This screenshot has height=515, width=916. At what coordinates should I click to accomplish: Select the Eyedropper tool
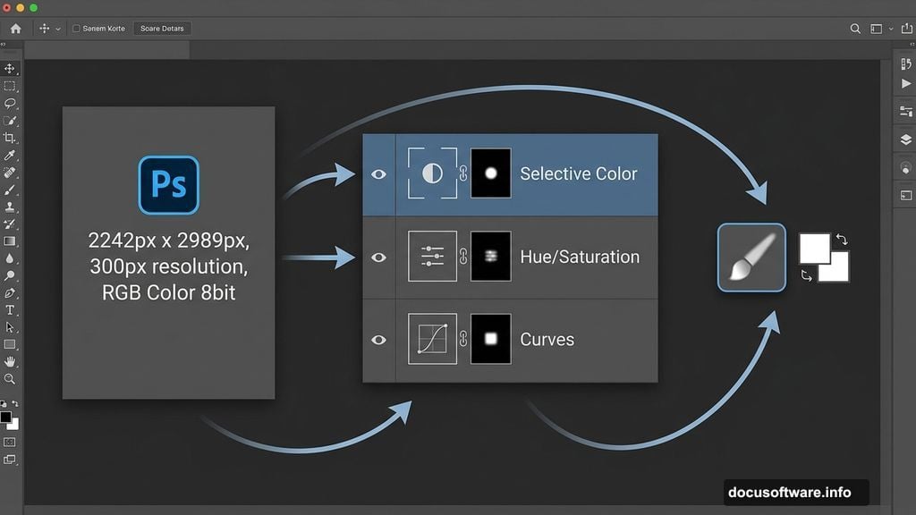(x=10, y=155)
